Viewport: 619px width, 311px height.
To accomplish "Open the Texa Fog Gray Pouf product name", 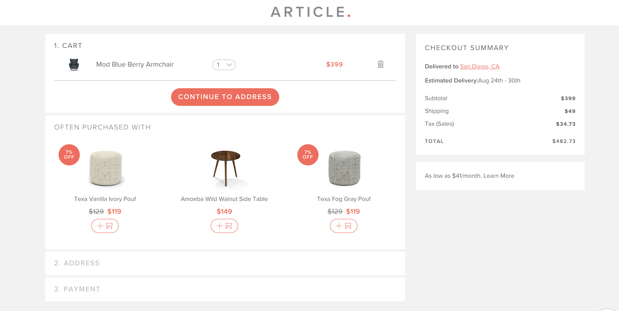I will pyautogui.click(x=344, y=199).
